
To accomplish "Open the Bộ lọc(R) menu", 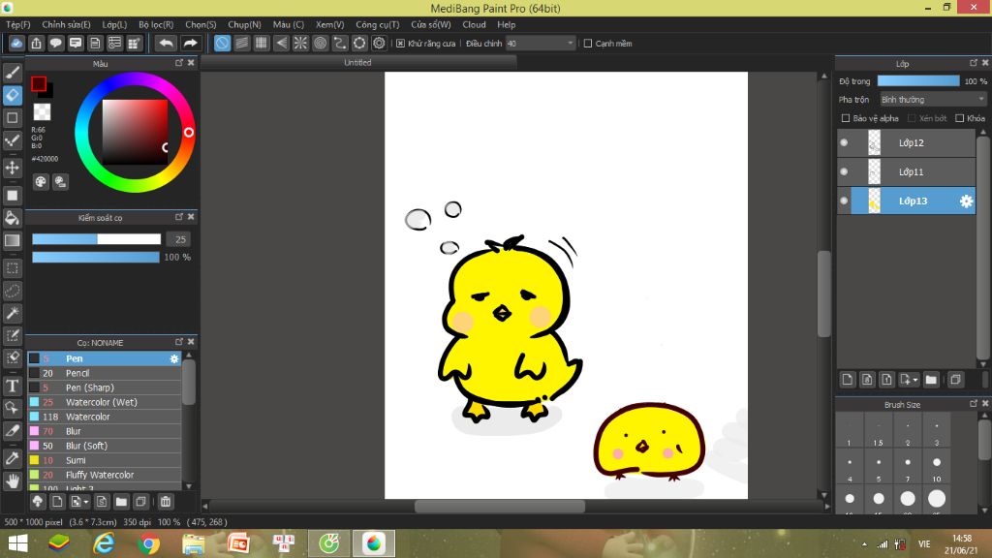I will tap(156, 24).
